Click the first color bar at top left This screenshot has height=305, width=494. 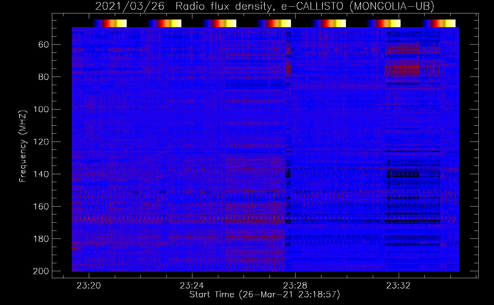(109, 23)
